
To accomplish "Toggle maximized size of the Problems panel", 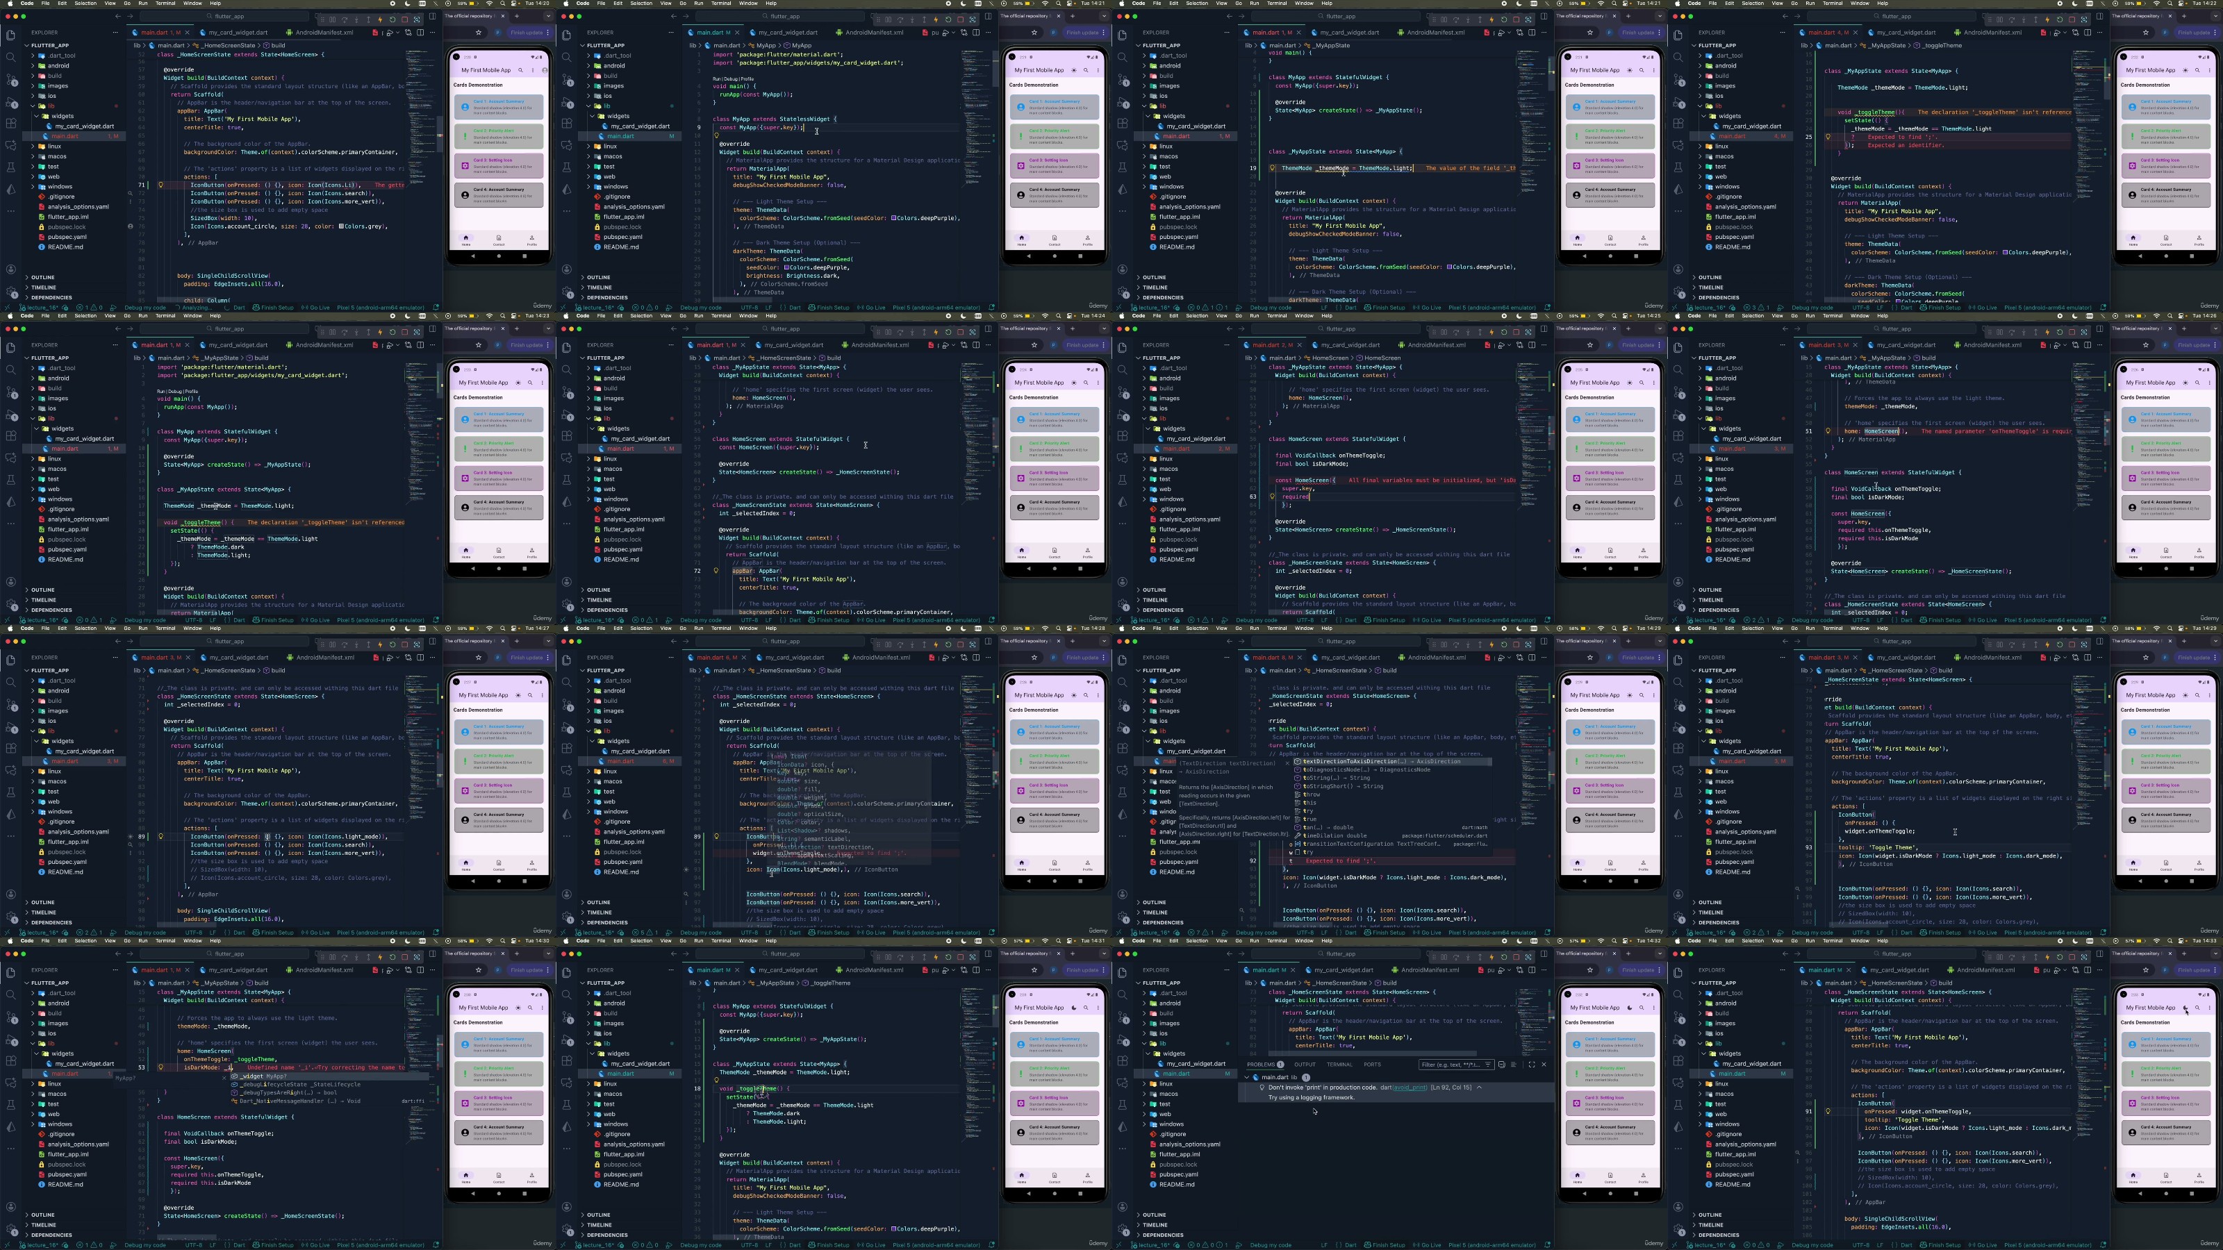I will pos(1532,1065).
